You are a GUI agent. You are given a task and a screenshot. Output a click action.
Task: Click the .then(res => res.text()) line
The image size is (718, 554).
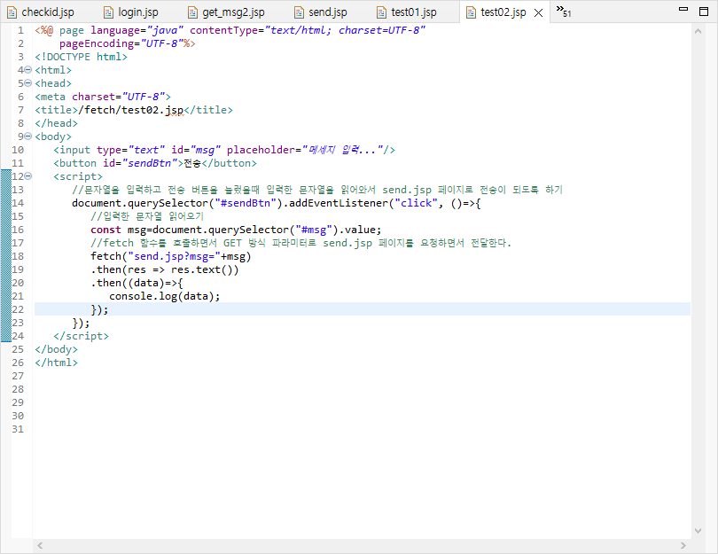165,269
